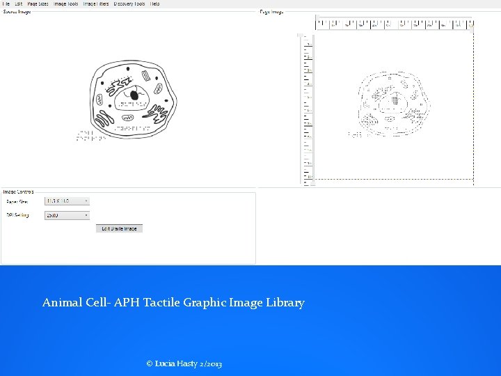Open the Help menu
The width and height of the screenshot is (501, 376).
pyautogui.click(x=154, y=4)
